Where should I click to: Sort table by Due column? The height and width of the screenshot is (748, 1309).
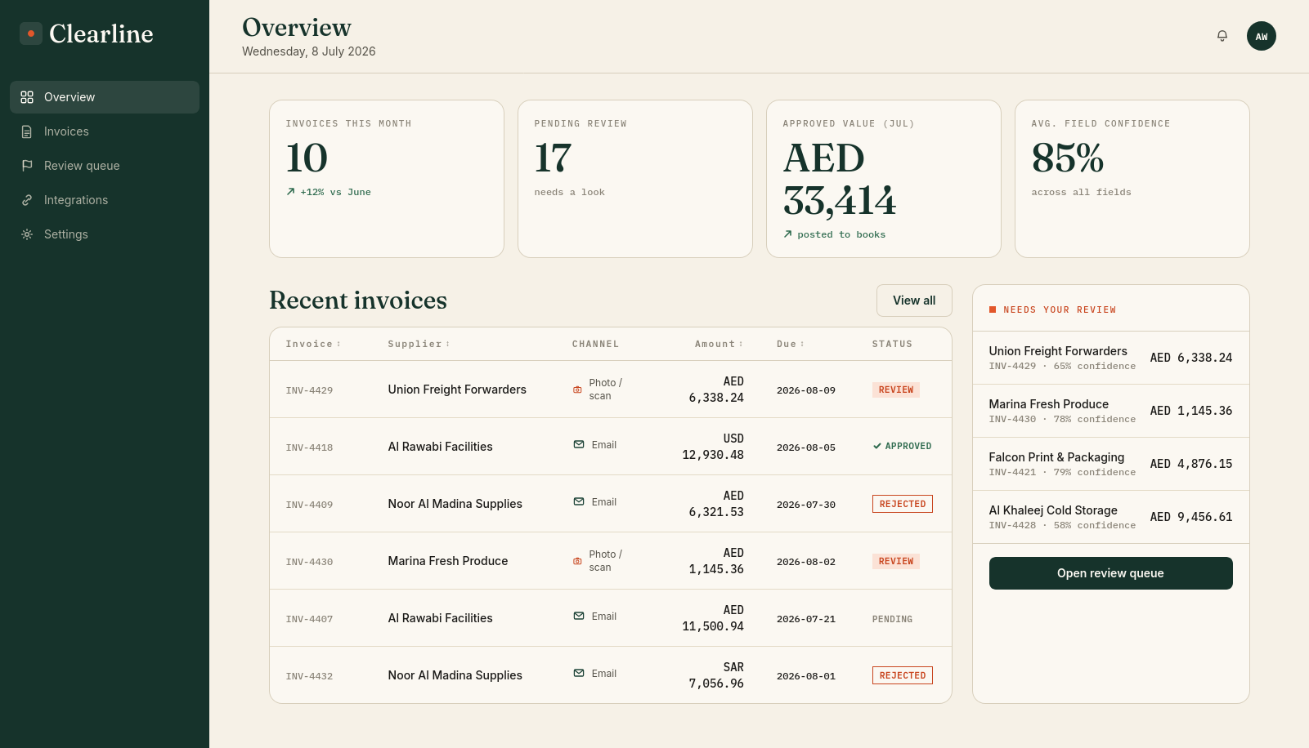pos(791,345)
